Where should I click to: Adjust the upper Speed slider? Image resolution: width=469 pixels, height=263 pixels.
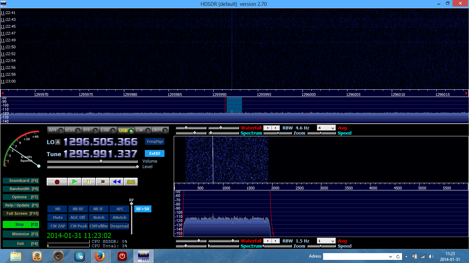tap(321, 133)
